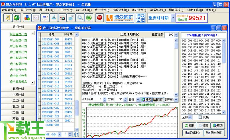Viewport: 230px width, 140px height.
Task: Click the 搜索 search button
Action: click(x=146, y=100)
